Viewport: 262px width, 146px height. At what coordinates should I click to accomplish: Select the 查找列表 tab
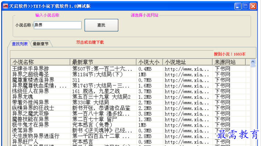pyautogui.click(x=19, y=44)
